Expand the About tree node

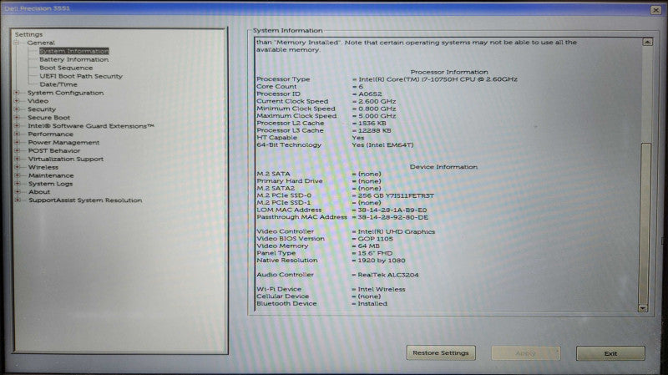click(17, 192)
